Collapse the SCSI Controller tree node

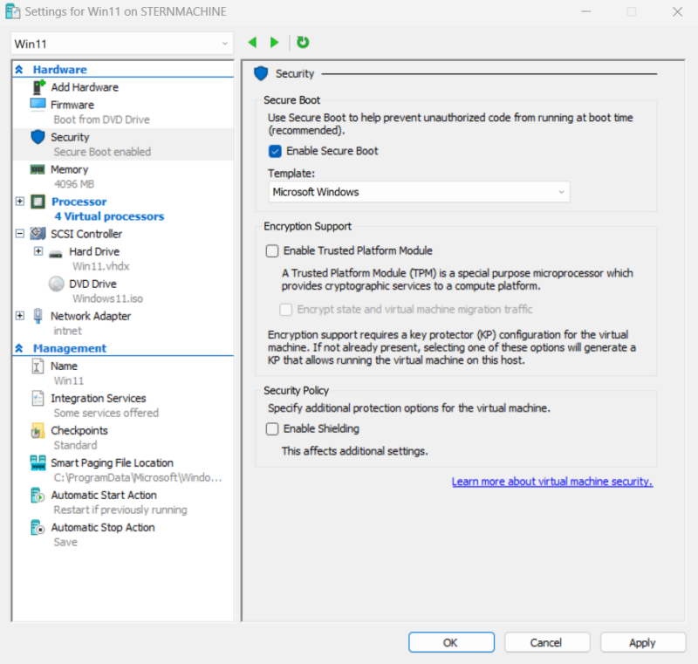tap(19, 233)
